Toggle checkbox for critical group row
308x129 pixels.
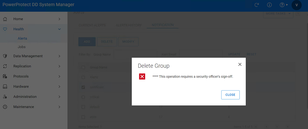pyautogui.click(x=83, y=97)
